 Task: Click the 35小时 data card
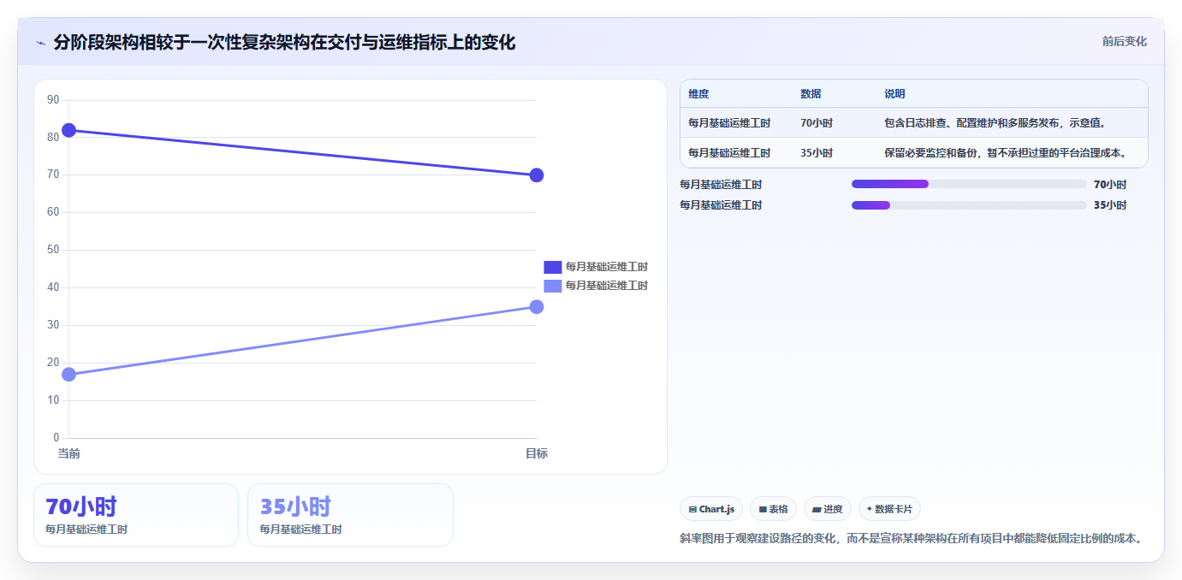tap(350, 515)
